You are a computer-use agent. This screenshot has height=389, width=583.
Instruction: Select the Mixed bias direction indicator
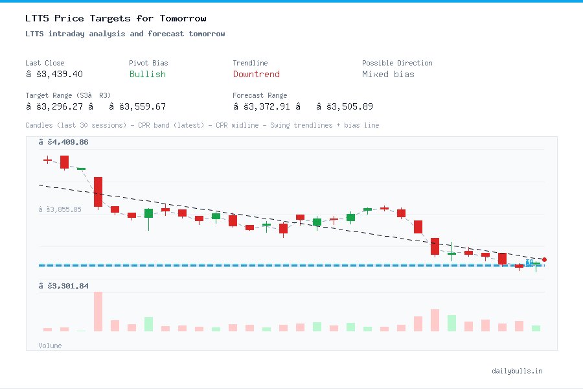(387, 74)
